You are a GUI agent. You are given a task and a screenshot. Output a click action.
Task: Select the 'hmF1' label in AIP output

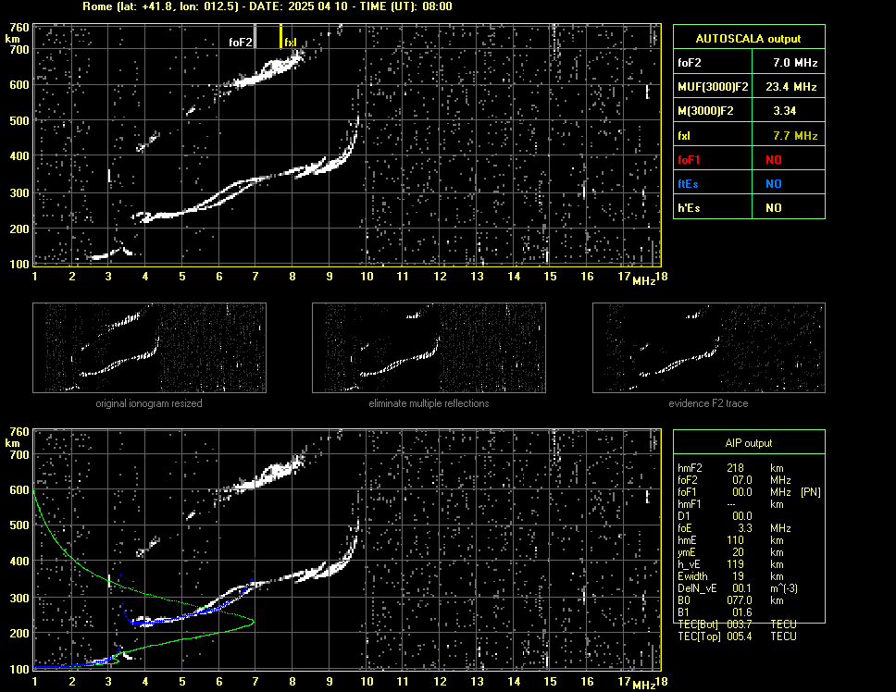pyautogui.click(x=690, y=504)
